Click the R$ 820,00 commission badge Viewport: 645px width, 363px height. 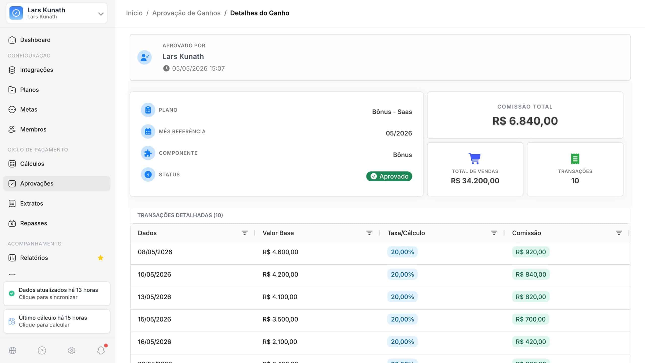pos(531,297)
